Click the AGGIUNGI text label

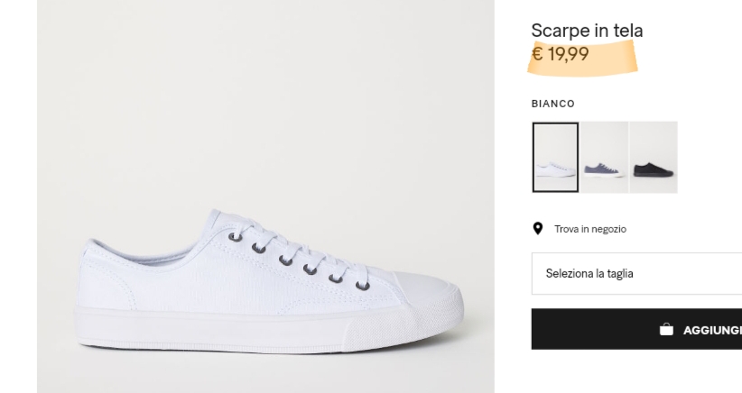pos(712,330)
